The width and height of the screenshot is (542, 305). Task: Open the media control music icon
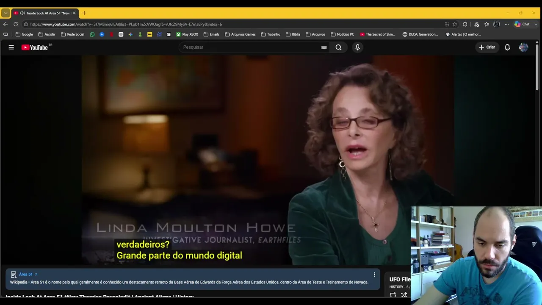[476, 24]
